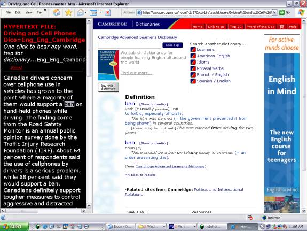This screenshot has width=307, height=231.
Task: Open the Cambridge Advanced Learner's Dictionary source link
Action: (x=170, y=166)
